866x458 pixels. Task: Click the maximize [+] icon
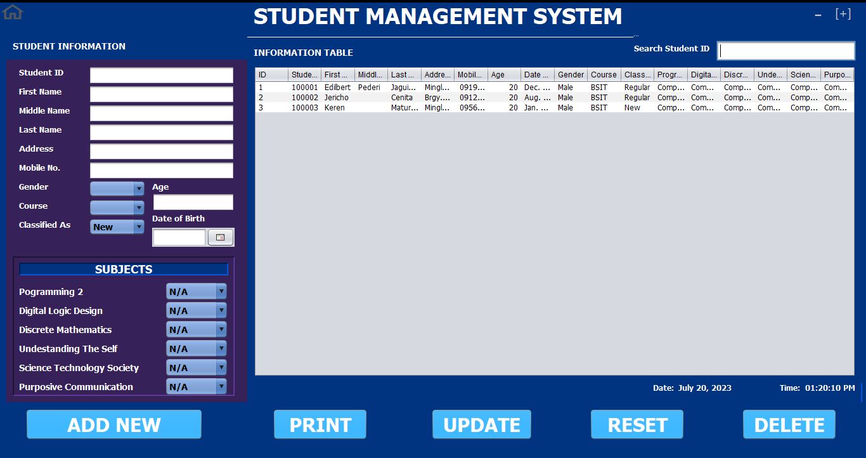[x=843, y=14]
